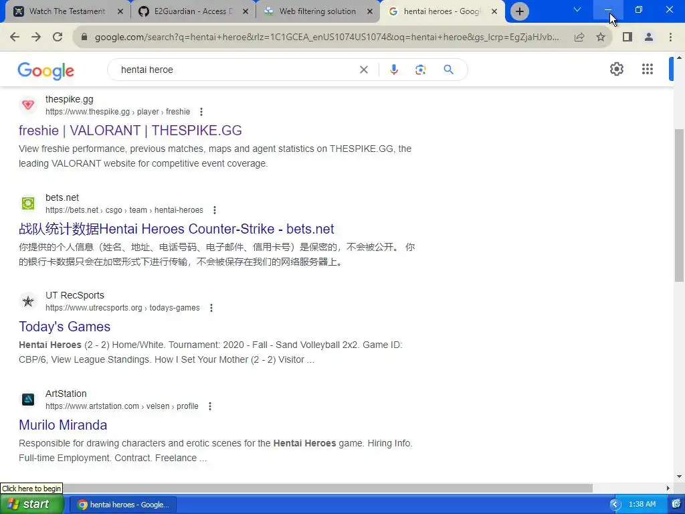View site information padlock icon
Viewport: 685px width, 514px height.
click(84, 37)
